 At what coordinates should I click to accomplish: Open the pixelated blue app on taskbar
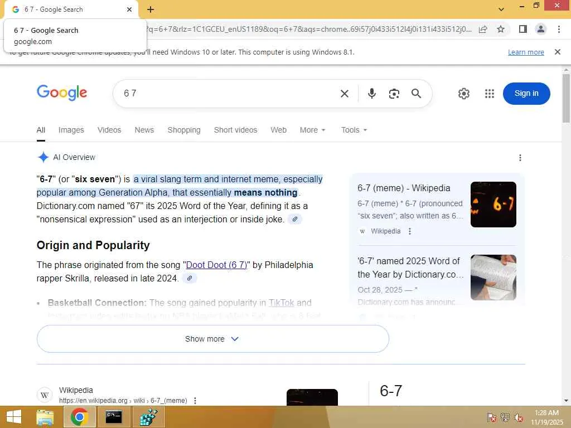pyautogui.click(x=148, y=417)
